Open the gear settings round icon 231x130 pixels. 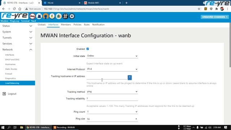72,16
